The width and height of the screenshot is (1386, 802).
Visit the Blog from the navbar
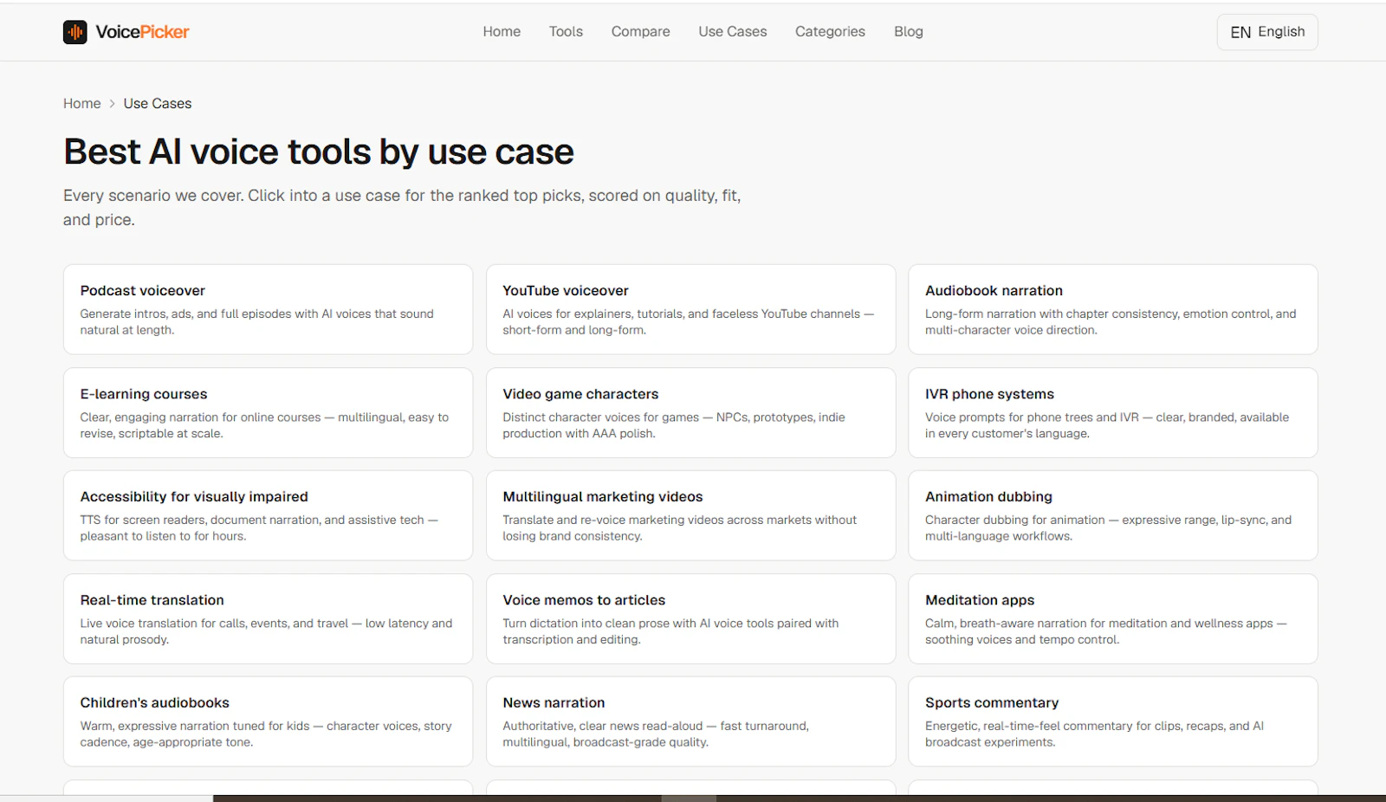click(909, 31)
